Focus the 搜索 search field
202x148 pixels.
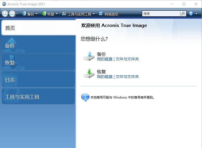coord(161,13)
